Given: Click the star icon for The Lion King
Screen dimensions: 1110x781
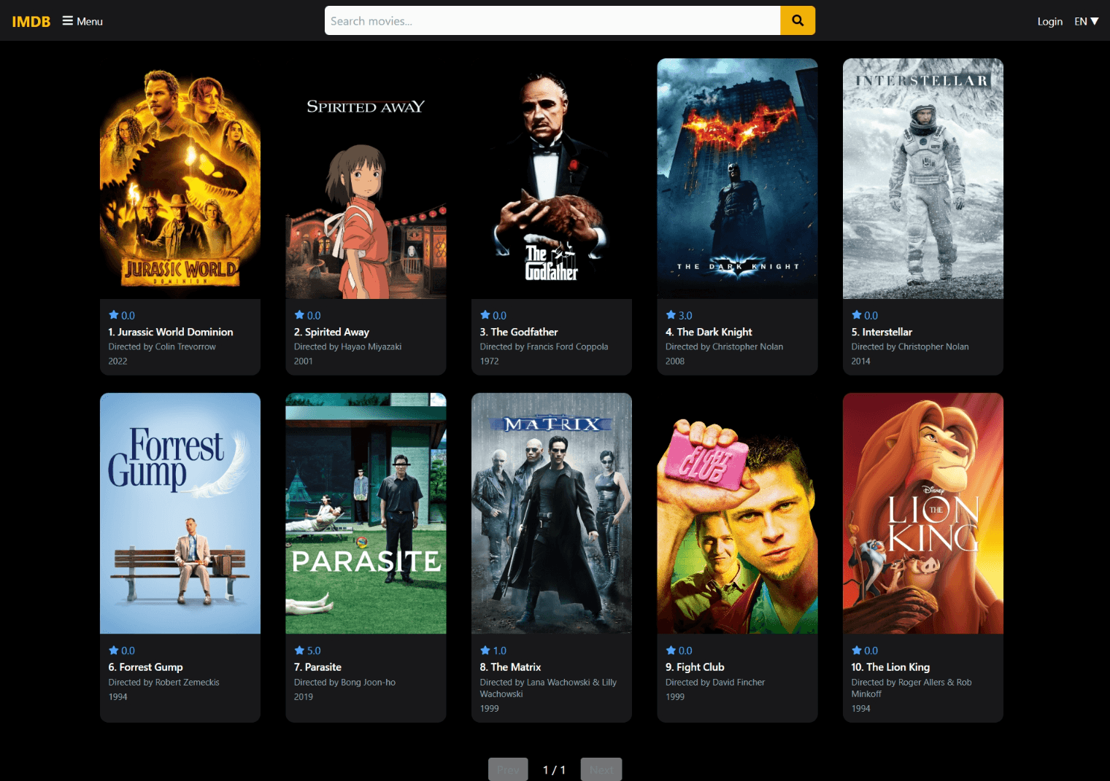Looking at the screenshot, I should pos(857,650).
